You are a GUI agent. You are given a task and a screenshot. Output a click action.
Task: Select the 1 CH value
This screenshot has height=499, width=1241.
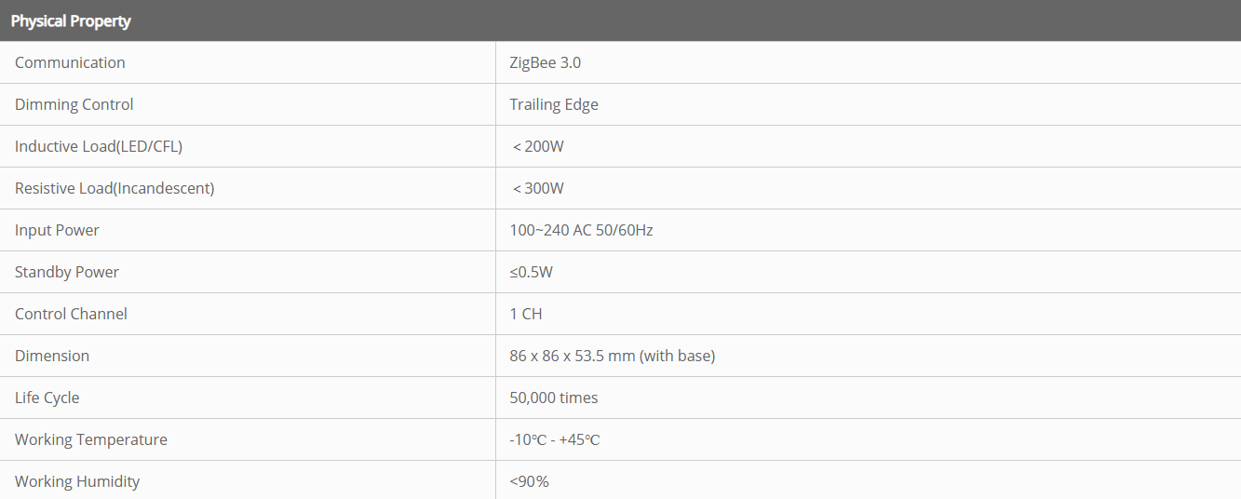[x=526, y=314]
